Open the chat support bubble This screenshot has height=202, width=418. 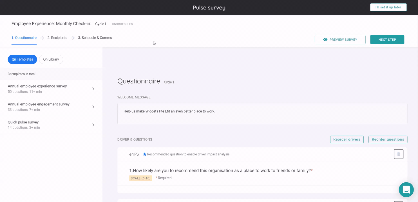(x=406, y=190)
